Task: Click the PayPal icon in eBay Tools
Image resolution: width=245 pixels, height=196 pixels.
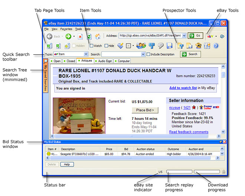Action: [x=222, y=37]
